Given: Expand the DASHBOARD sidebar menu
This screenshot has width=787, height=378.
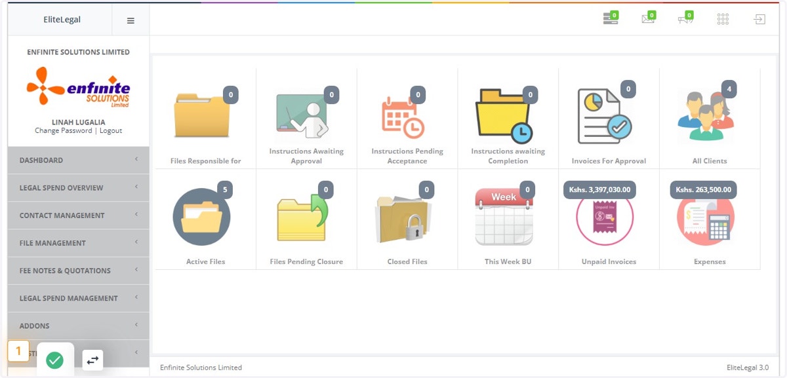Looking at the screenshot, I should coord(79,160).
